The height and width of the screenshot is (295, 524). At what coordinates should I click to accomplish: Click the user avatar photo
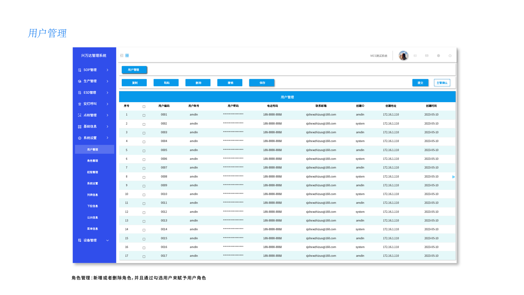tap(403, 56)
